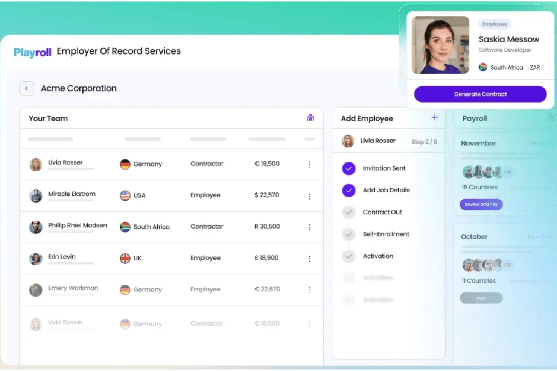Click the Review and Pay button
Image resolution: width=557 pixels, height=371 pixels.
pyautogui.click(x=481, y=204)
